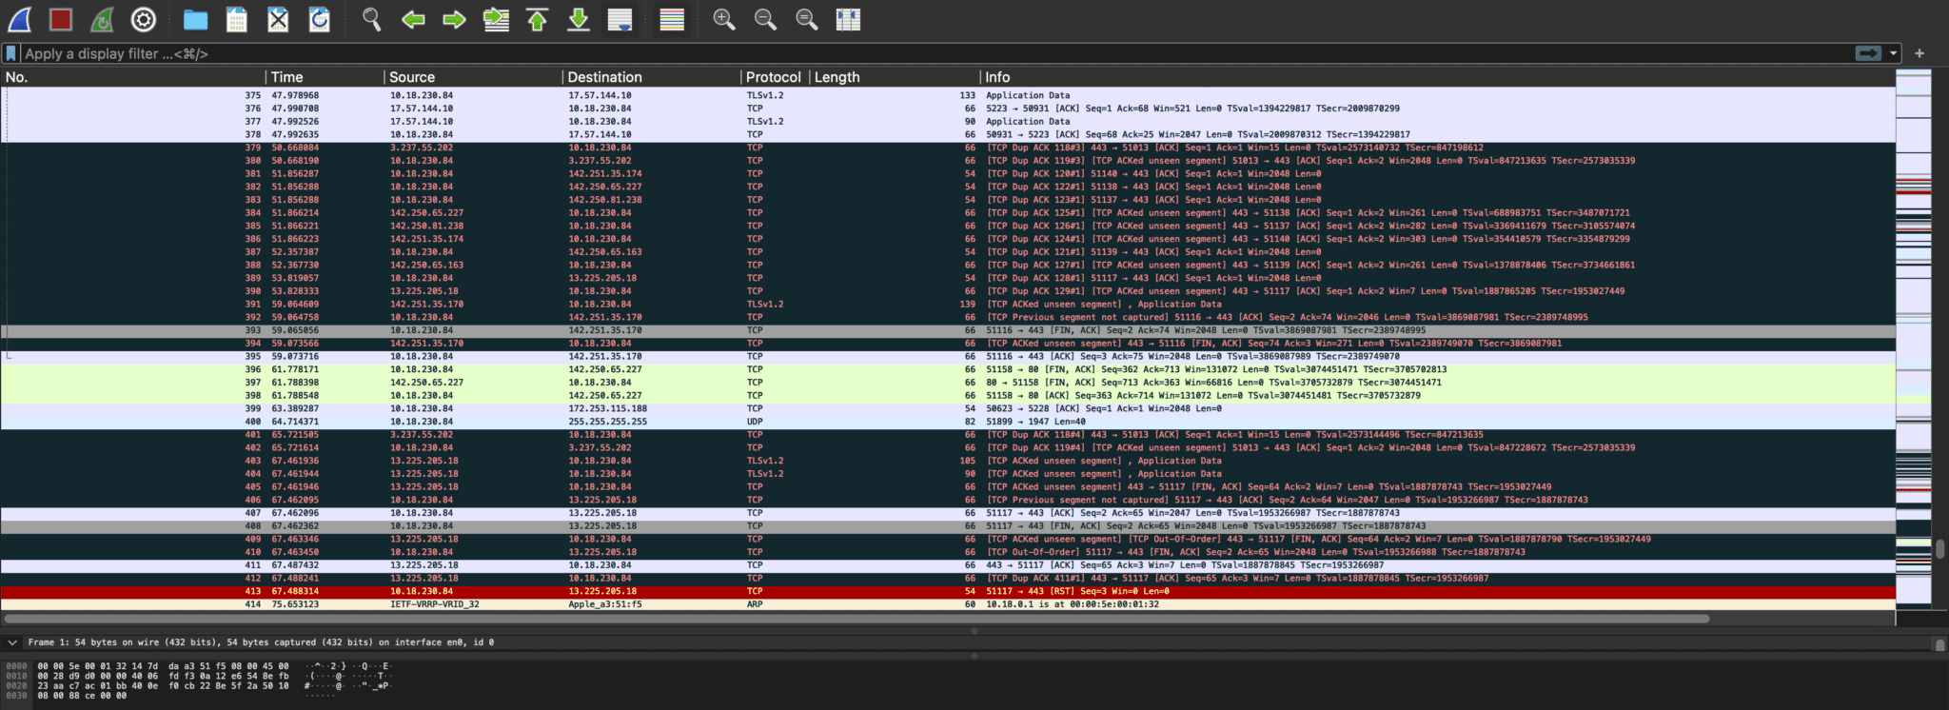
Task: Select packet 378 in the list
Action: tap(948, 134)
